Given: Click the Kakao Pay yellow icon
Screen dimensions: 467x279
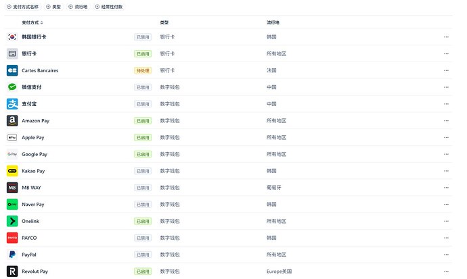Looking at the screenshot, I should click(12, 171).
